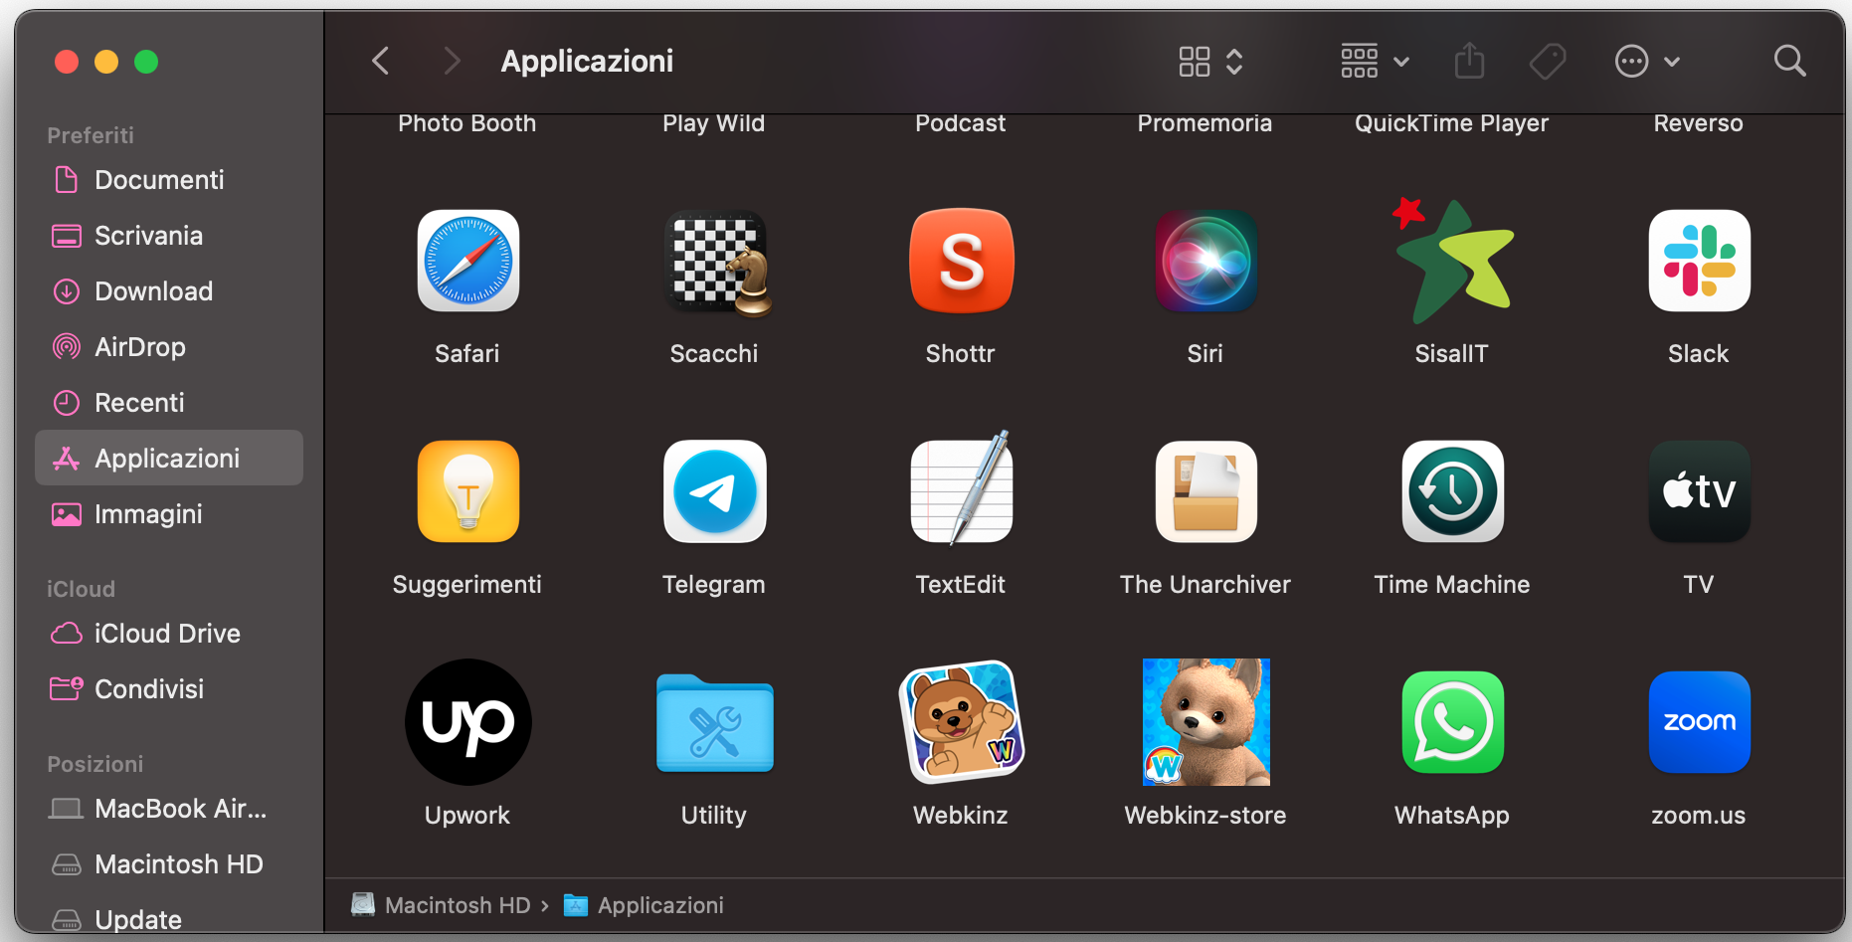
Task: Open The Unarchiver
Action: coord(1204,491)
